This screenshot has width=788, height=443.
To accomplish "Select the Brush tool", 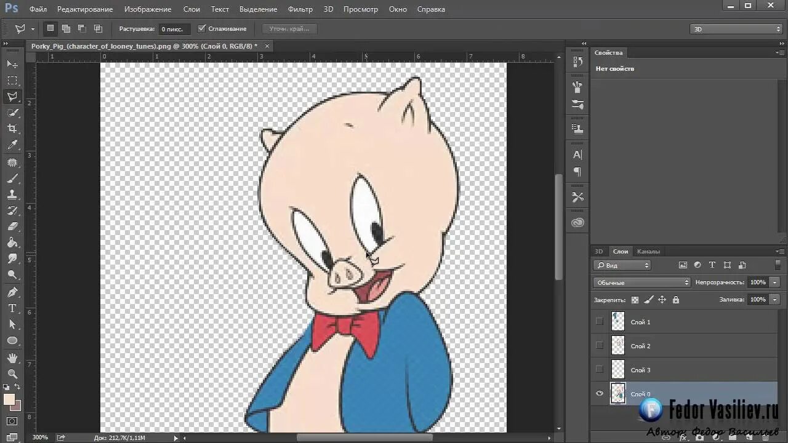I will 12,178.
